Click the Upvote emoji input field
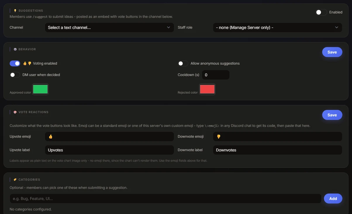Image resolution: width=352 pixels, height=214 pixels. [x=109, y=137]
